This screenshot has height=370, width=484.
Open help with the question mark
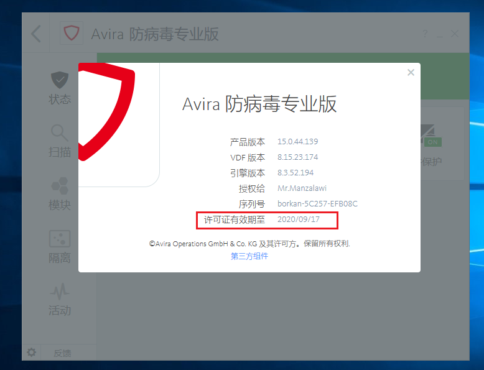tap(425, 34)
